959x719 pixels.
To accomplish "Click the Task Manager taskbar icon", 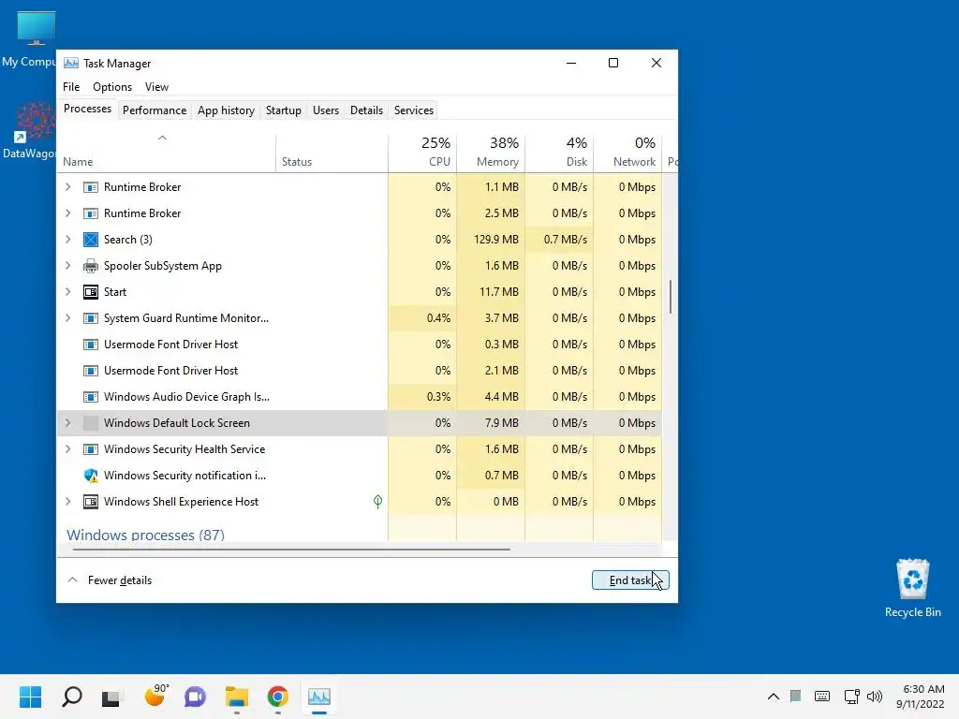I will click(x=319, y=697).
